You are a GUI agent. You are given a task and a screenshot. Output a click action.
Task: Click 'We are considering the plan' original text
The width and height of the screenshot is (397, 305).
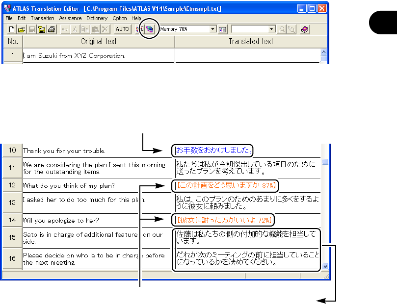coord(94,168)
